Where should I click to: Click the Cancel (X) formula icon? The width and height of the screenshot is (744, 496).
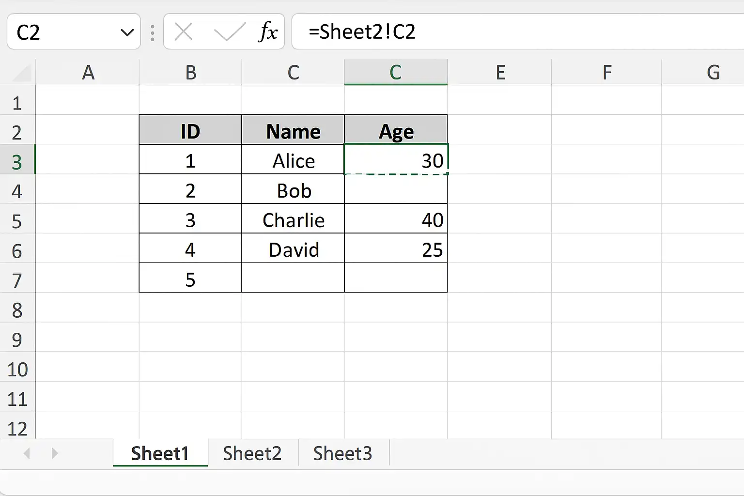click(x=184, y=32)
